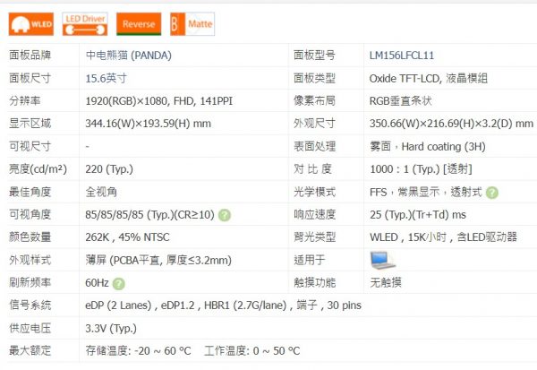Click the 响应速度 row label
Screen dimensions: 537x370
(314, 215)
